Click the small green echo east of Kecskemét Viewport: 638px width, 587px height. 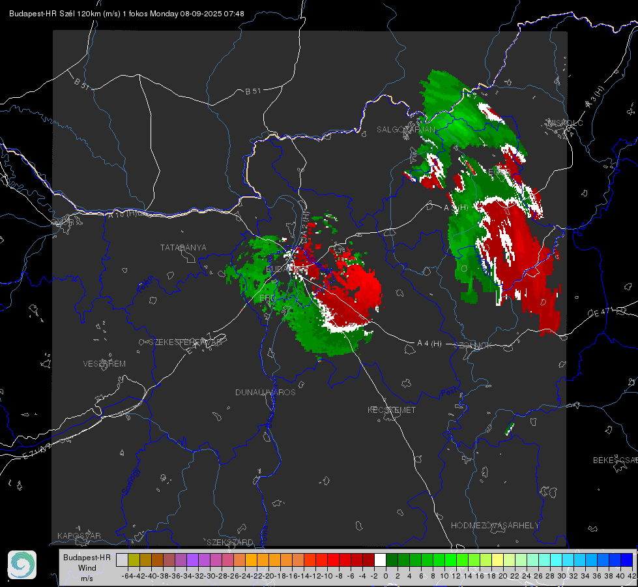(x=509, y=429)
